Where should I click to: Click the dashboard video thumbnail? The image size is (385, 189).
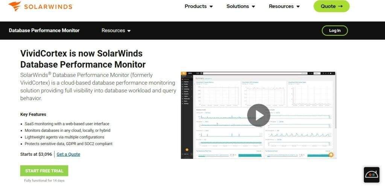(x=259, y=115)
